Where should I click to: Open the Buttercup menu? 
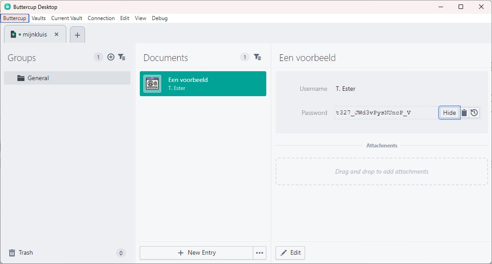coord(15,18)
